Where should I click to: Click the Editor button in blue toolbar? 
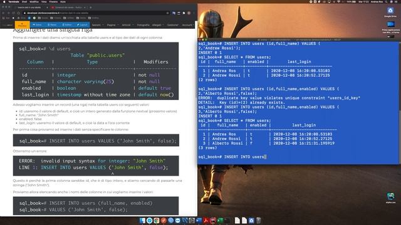click(x=67, y=25)
